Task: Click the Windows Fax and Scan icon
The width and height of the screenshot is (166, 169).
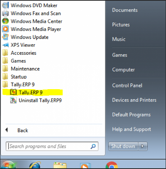Action: (5, 13)
